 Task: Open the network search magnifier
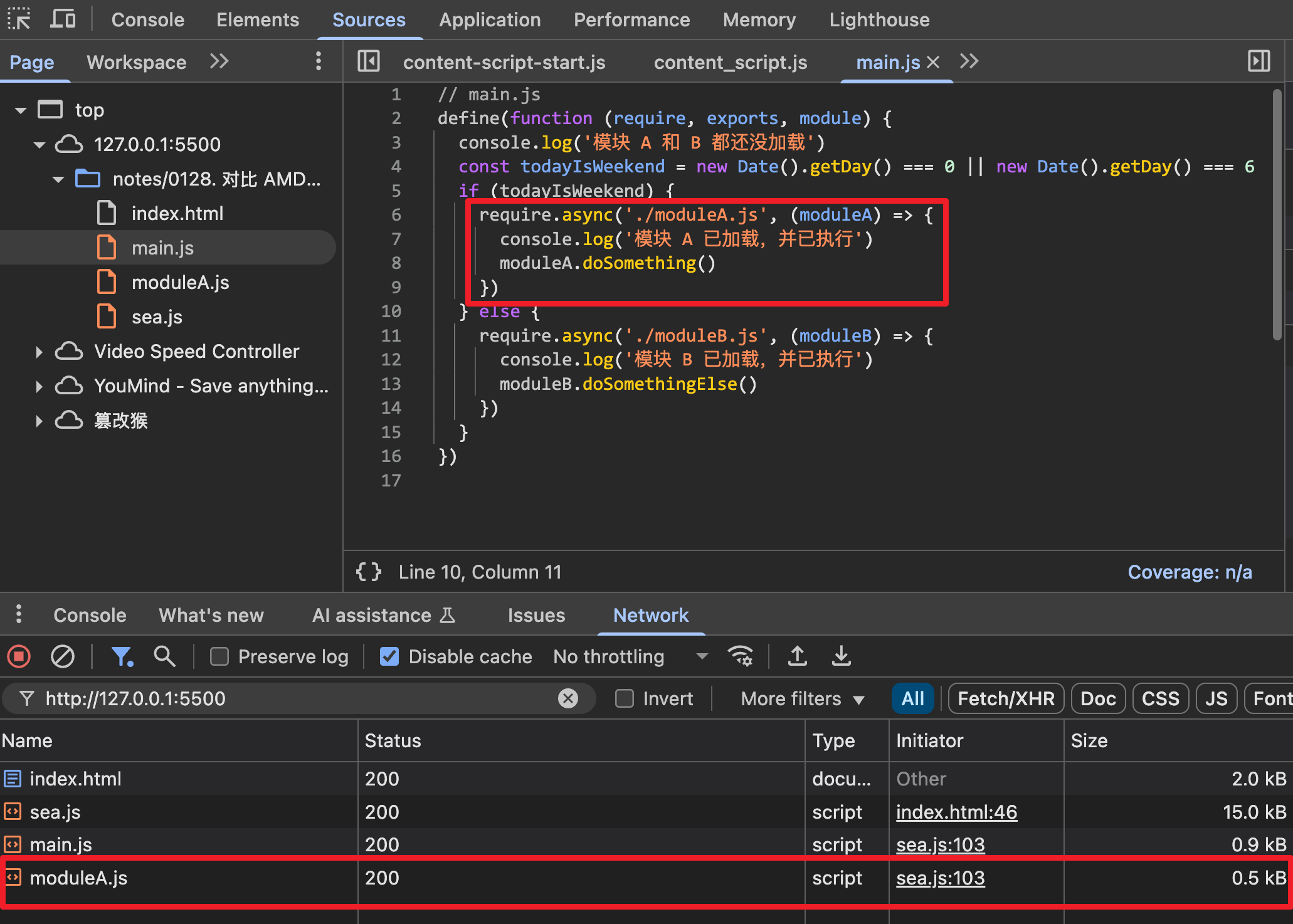coord(164,656)
